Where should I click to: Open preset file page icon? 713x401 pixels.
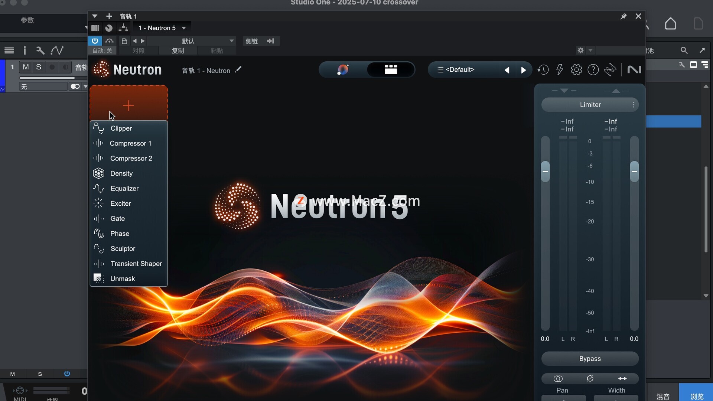point(124,41)
